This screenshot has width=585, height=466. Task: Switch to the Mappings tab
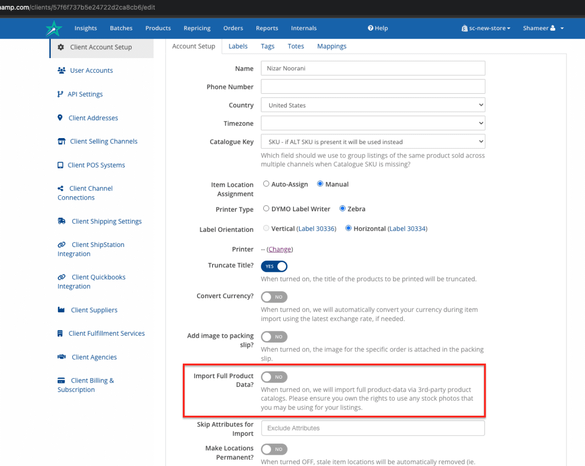click(x=331, y=46)
